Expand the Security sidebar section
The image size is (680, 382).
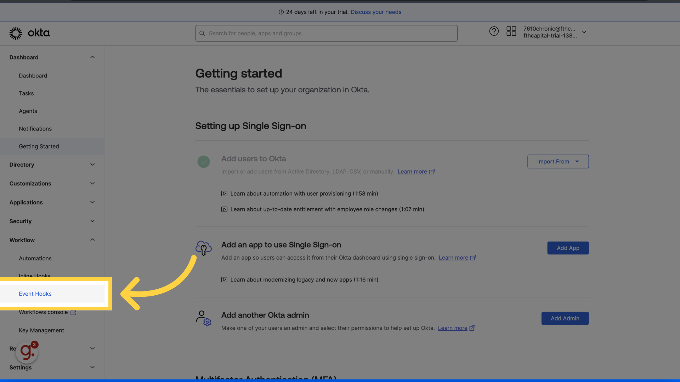point(92,221)
